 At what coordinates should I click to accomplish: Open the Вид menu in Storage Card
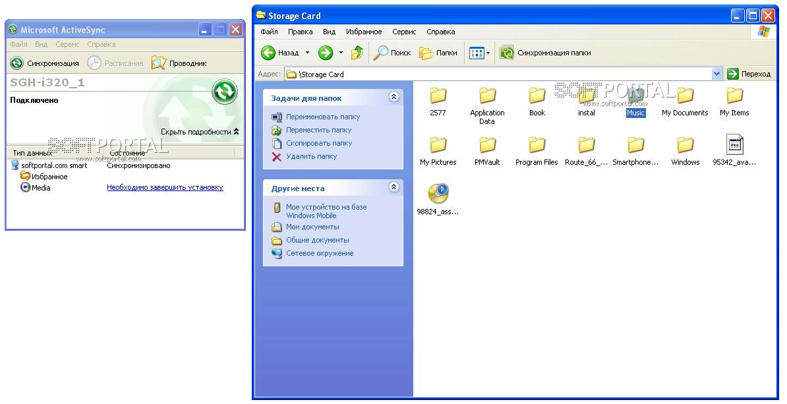coord(330,32)
